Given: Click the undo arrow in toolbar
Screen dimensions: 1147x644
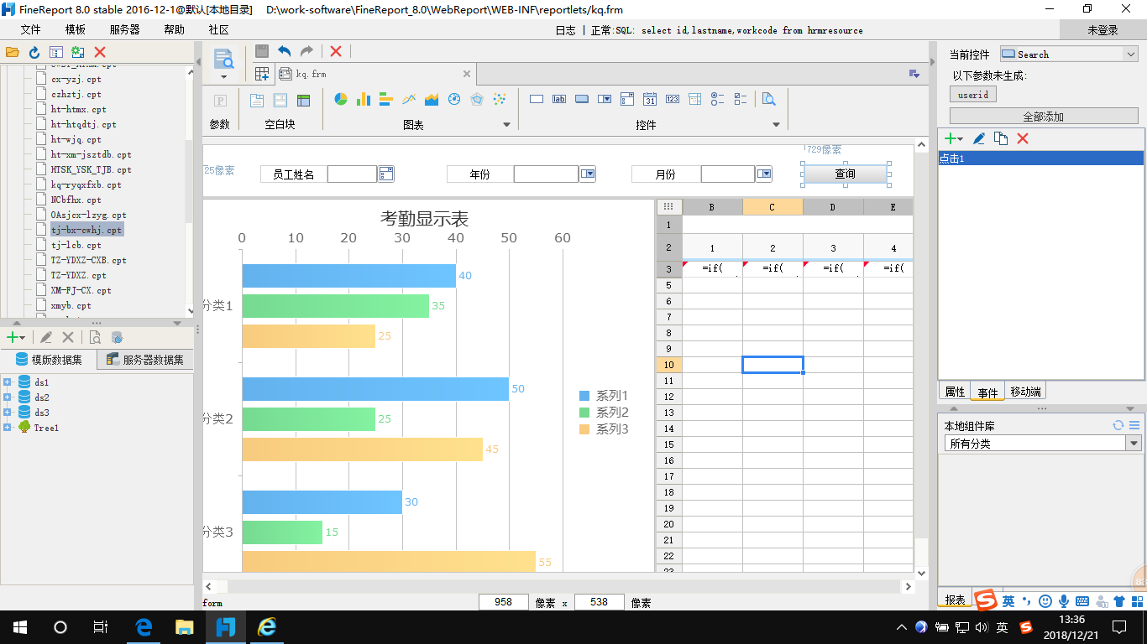Looking at the screenshot, I should pyautogui.click(x=284, y=51).
